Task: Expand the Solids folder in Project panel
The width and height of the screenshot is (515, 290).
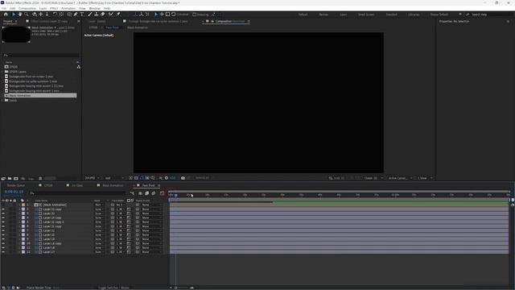Action: [2, 100]
